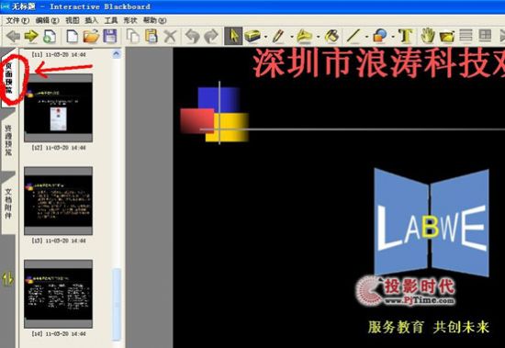This screenshot has height=348, width=505.
Task: Open the highlighter tool dropdown arrow
Action: tap(318, 37)
